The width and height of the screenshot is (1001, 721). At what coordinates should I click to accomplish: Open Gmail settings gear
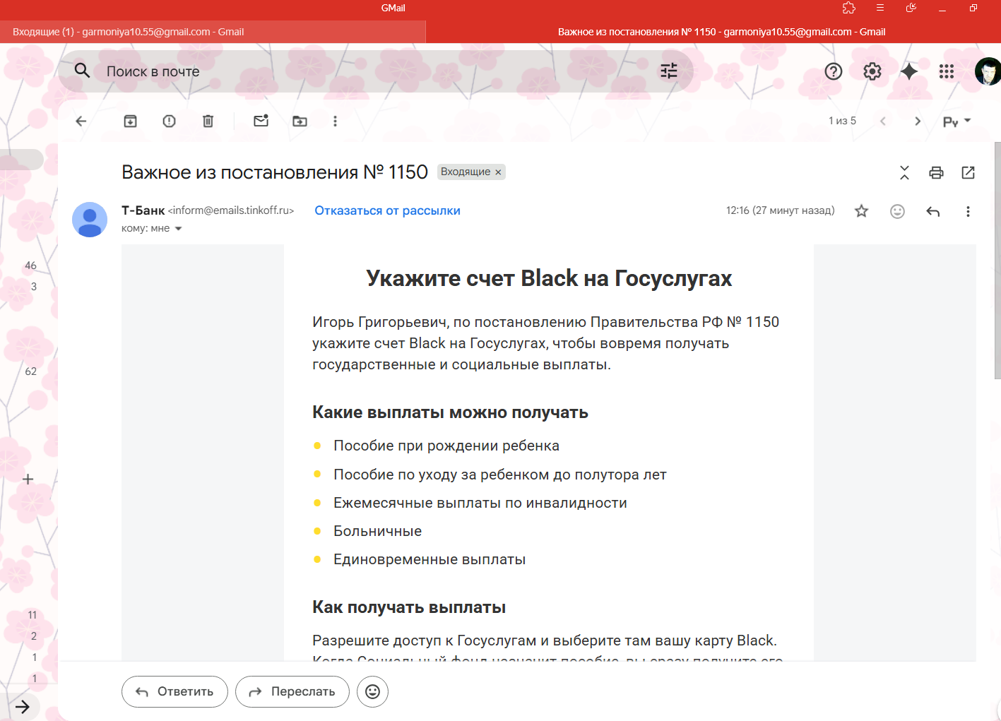pos(872,71)
